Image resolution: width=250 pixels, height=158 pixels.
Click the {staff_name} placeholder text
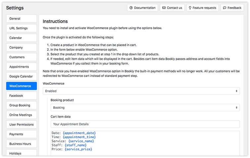pos(75,145)
